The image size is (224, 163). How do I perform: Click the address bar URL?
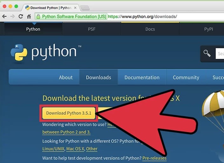[x=142, y=17]
